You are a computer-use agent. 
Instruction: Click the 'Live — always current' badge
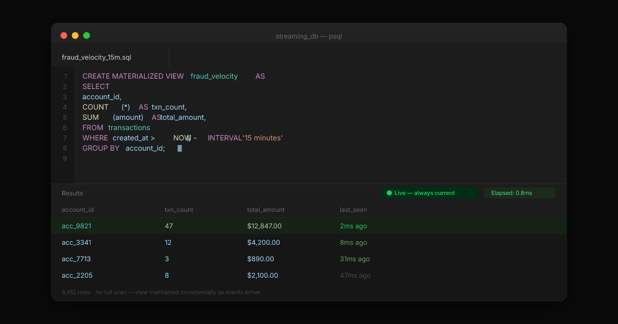430,193
